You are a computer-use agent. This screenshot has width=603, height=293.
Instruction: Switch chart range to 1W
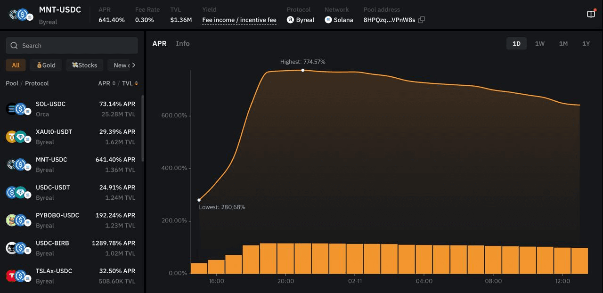(539, 43)
